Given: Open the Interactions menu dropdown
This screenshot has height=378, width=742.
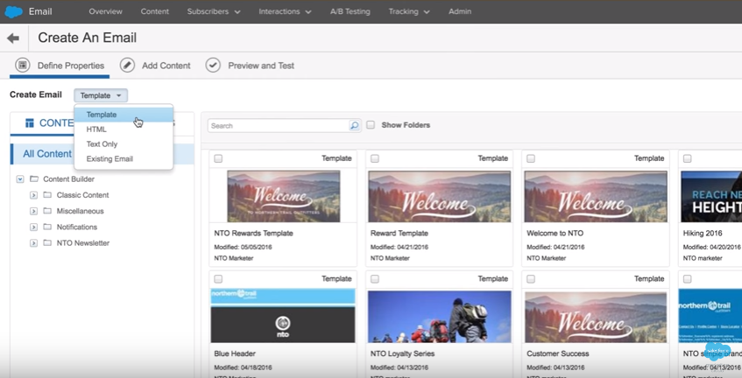Looking at the screenshot, I should coord(285,11).
